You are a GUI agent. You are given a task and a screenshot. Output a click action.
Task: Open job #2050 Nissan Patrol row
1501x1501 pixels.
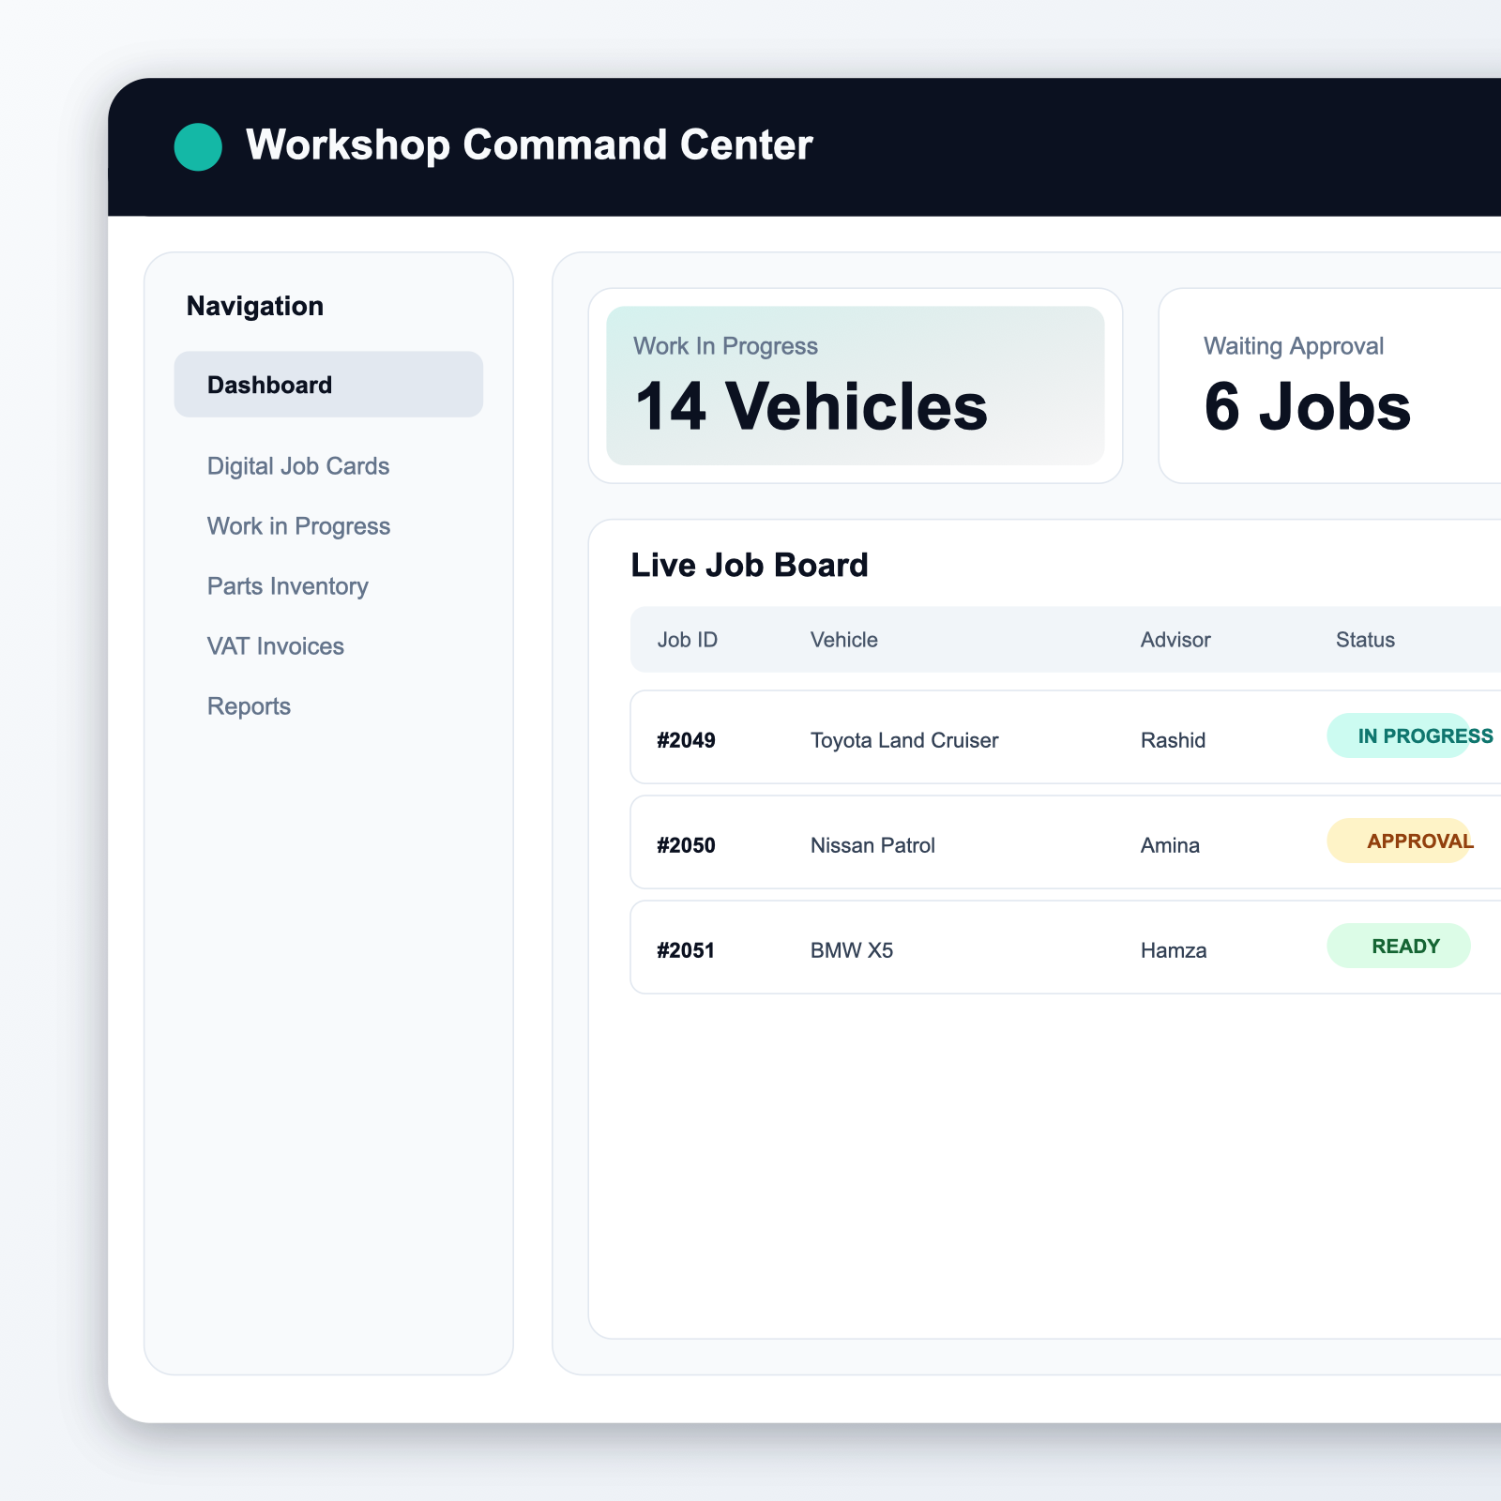tap(938, 844)
